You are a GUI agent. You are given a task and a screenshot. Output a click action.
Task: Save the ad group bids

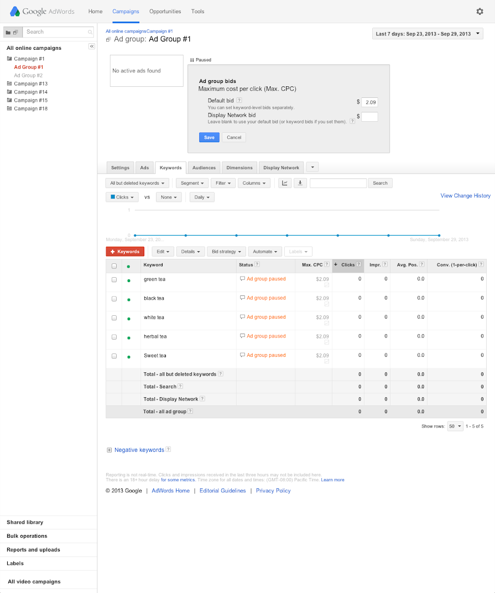pos(209,137)
